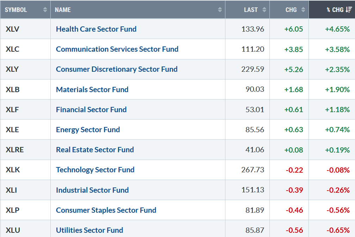Open the Utilities Sector Fund link
Screen dimensions: 355x237
(x=89, y=230)
